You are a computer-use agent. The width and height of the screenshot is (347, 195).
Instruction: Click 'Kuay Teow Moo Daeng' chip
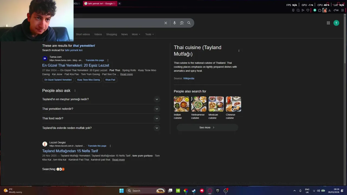click(88, 80)
